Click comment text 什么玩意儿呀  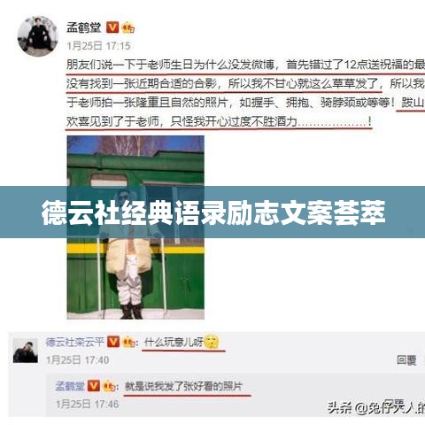point(174,343)
